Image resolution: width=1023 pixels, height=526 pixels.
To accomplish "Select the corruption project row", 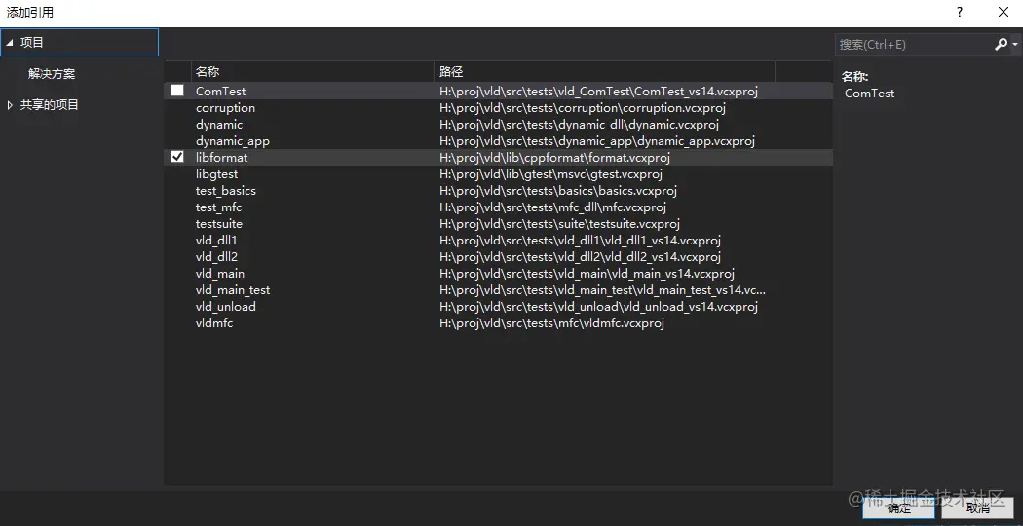I will coord(225,108).
